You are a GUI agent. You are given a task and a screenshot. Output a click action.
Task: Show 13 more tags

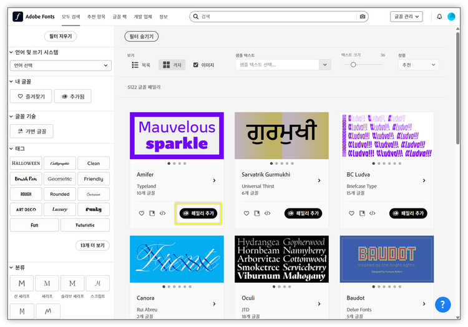click(x=92, y=245)
